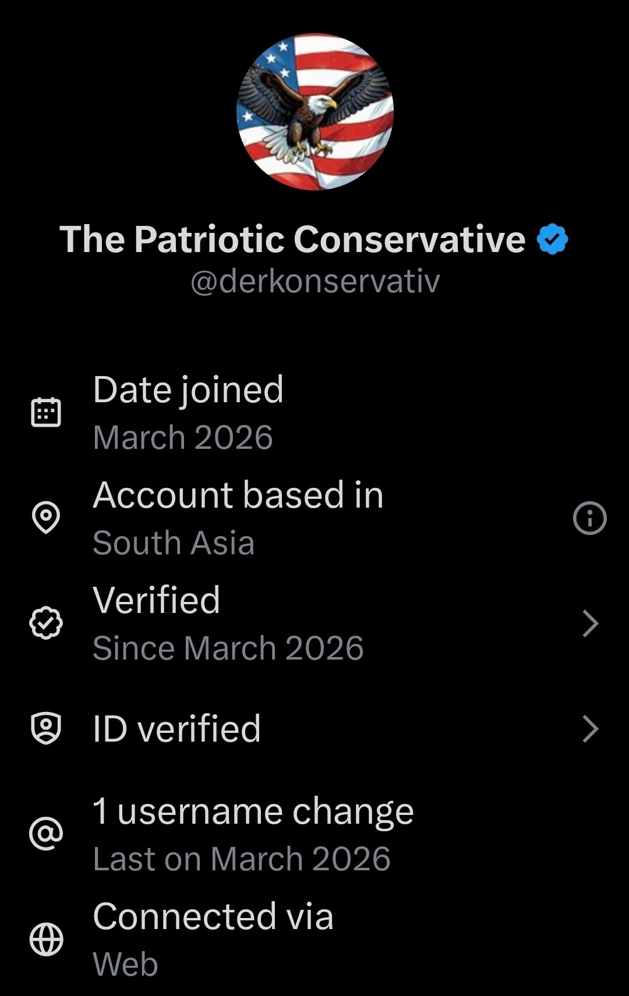This screenshot has height=996, width=629.
Task: Select the Date joined row label
Action: [188, 389]
